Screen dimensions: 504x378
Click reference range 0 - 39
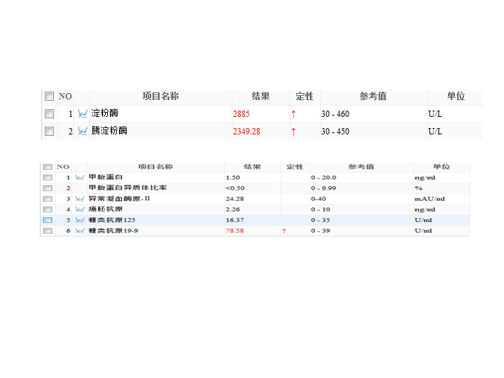(321, 230)
